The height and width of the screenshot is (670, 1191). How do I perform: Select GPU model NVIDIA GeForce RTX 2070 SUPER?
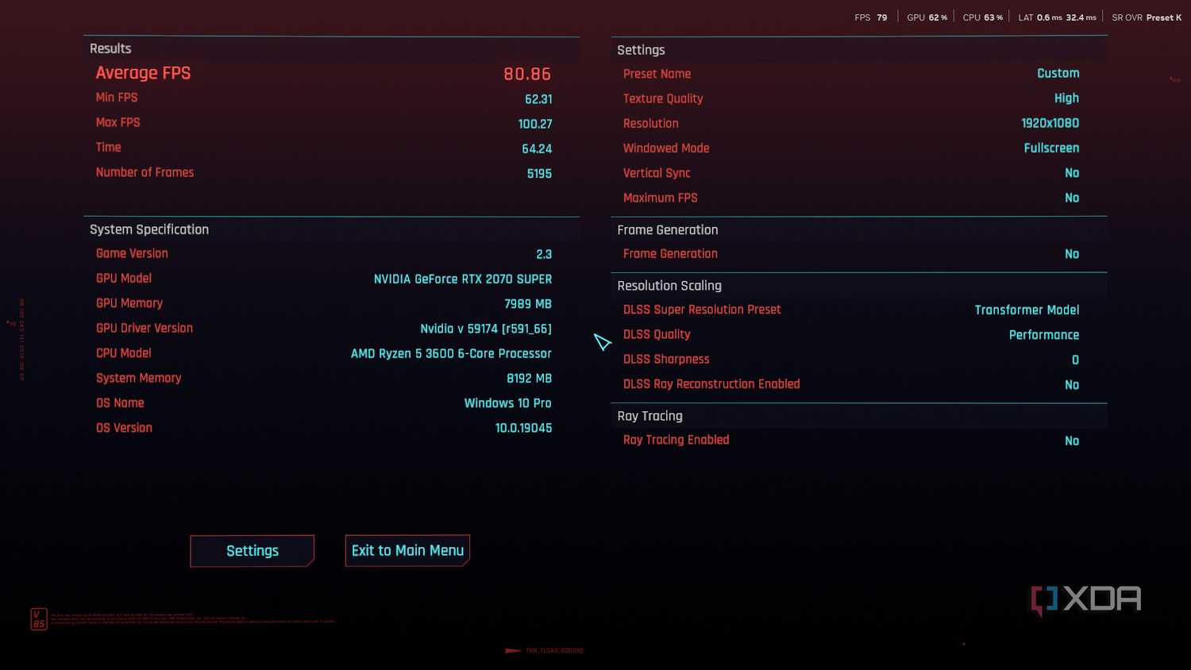point(463,279)
